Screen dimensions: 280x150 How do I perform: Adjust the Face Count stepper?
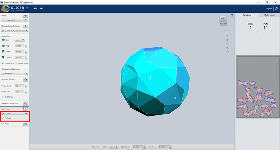pos(26,92)
